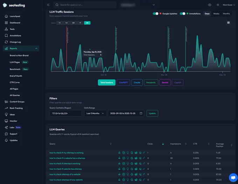Open the Last 3 Months dropdown
The height and width of the screenshot is (184, 238).
[x=95, y=113]
